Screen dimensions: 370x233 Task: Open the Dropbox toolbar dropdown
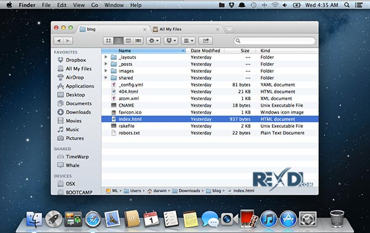click(x=171, y=41)
